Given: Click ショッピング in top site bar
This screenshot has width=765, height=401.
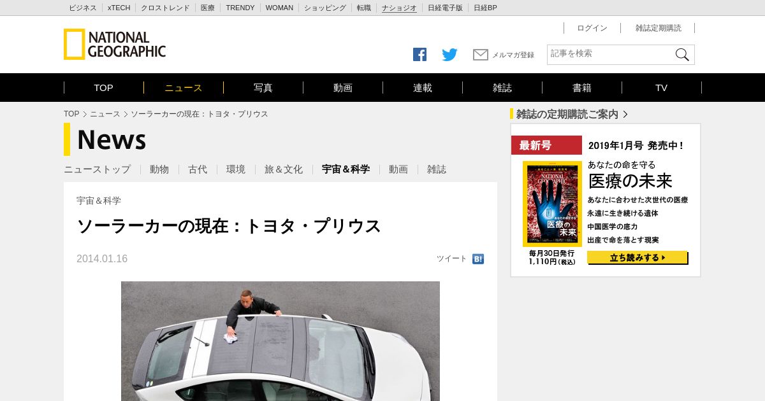Looking at the screenshot, I should click(x=325, y=8).
